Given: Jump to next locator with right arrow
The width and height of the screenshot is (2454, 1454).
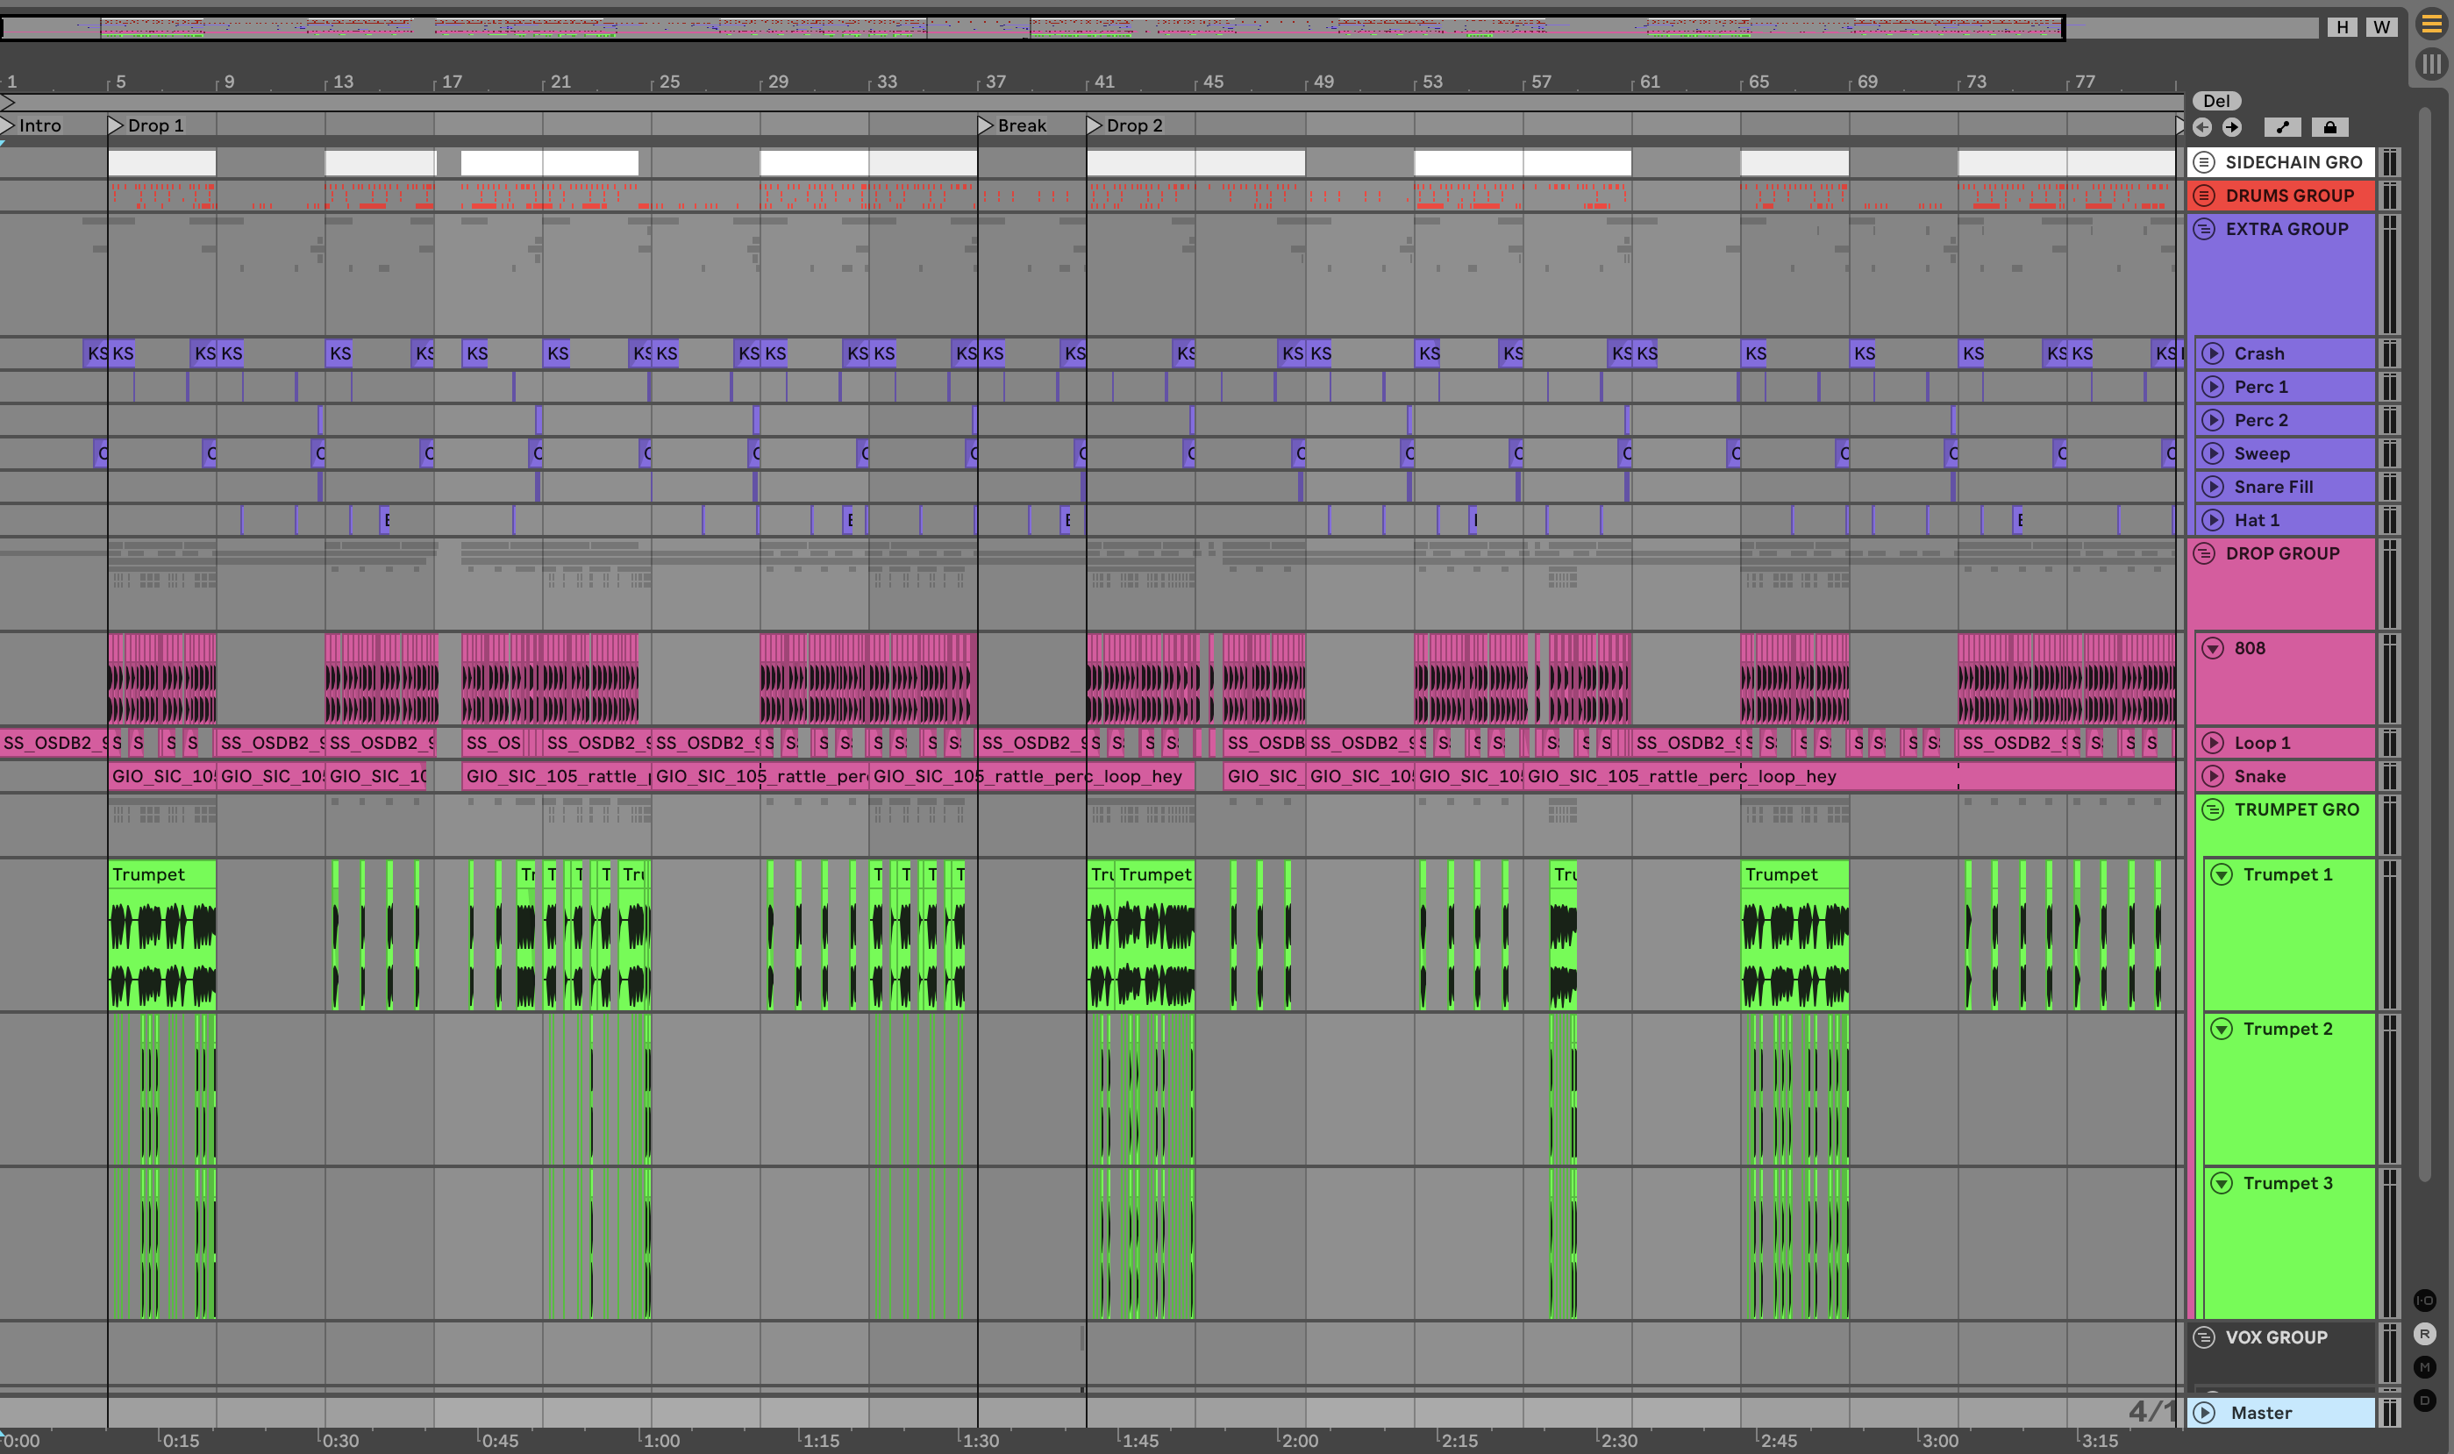Looking at the screenshot, I should [2231, 127].
